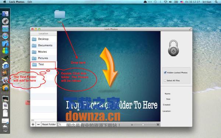Select Pictures in the Location list
The image size is (221, 138).
tap(43, 58)
